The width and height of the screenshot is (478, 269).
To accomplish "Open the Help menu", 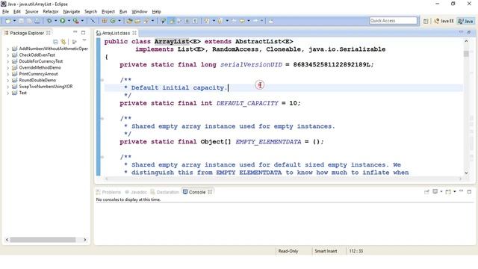I will 156,12.
